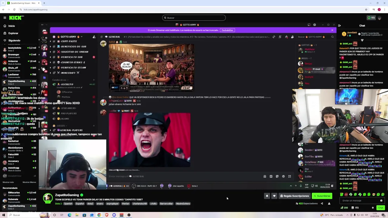Open RatAdrixd channel in the sidebar

(19, 142)
